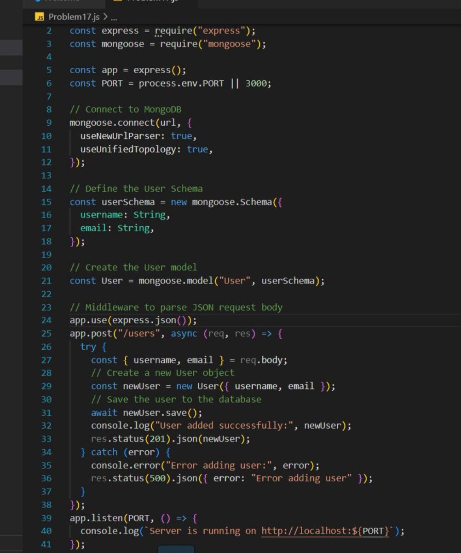Image resolution: width=461 pixels, height=553 pixels.
Task: Click the 'username: String,' schema field
Action: 125,215
